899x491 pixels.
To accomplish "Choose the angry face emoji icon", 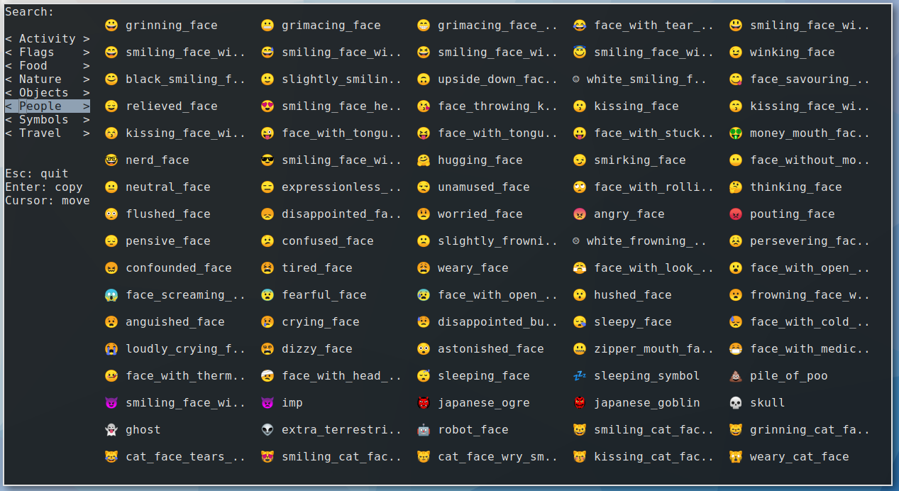I will click(579, 214).
